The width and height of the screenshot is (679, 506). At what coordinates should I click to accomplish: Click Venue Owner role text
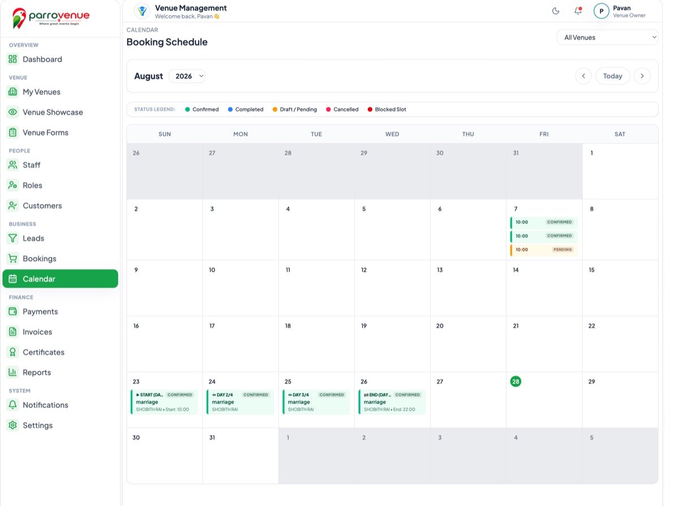click(629, 15)
